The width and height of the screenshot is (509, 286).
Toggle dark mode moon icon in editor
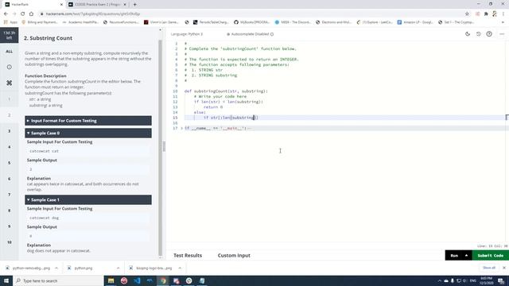468,33
